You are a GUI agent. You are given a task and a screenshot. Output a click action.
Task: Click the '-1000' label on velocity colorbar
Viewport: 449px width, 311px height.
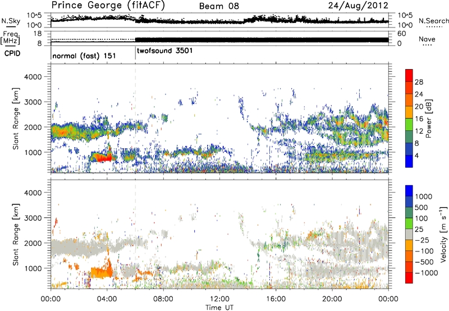pyautogui.click(x=426, y=273)
